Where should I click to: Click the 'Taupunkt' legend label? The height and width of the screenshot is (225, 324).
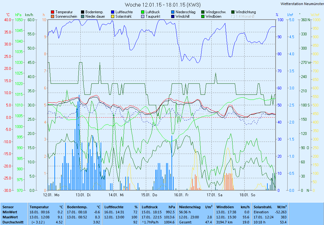pos(153,16)
